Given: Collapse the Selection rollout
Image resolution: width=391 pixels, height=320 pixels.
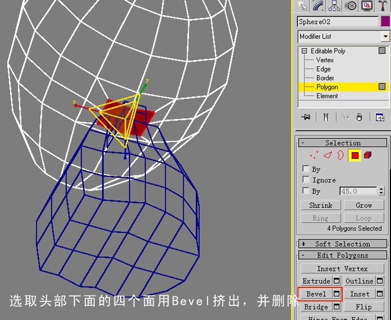Looking at the screenshot, I should [x=342, y=143].
